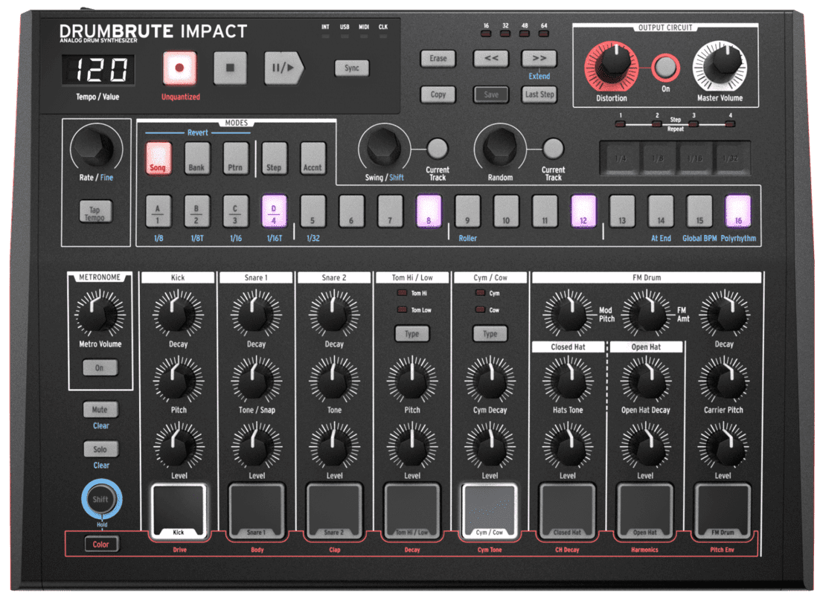820x595 pixels.
Task: Select Song mode
Action: tap(158, 158)
